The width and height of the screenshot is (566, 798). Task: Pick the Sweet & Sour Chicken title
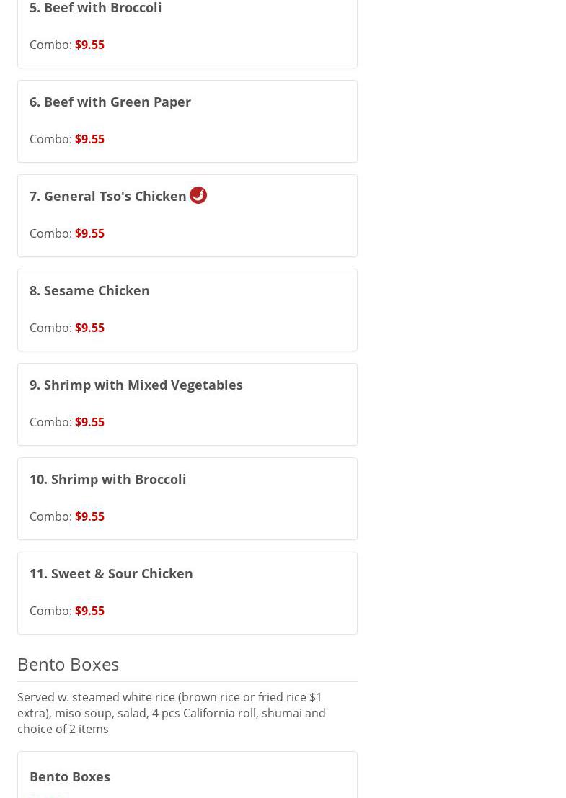pos(111,573)
